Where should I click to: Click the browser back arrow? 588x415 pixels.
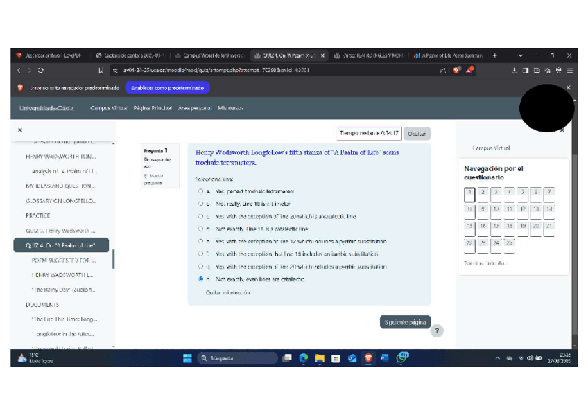[19, 70]
